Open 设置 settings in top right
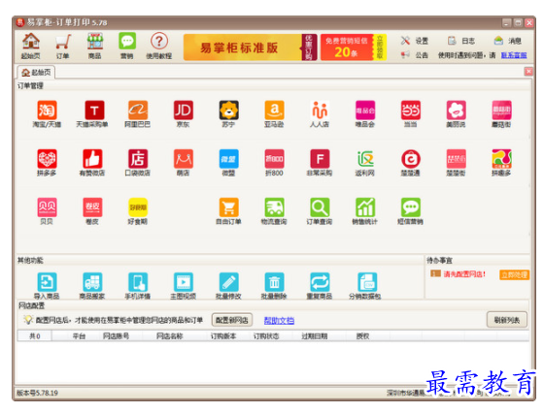 [415, 41]
